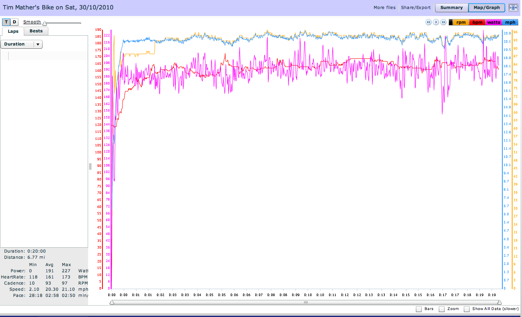Toggle the mph speed series legend
The width and height of the screenshot is (522, 317).
[510, 22]
